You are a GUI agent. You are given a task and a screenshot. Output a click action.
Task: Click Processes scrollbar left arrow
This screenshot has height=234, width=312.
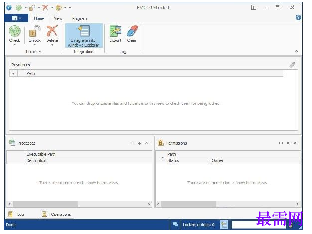(10, 204)
